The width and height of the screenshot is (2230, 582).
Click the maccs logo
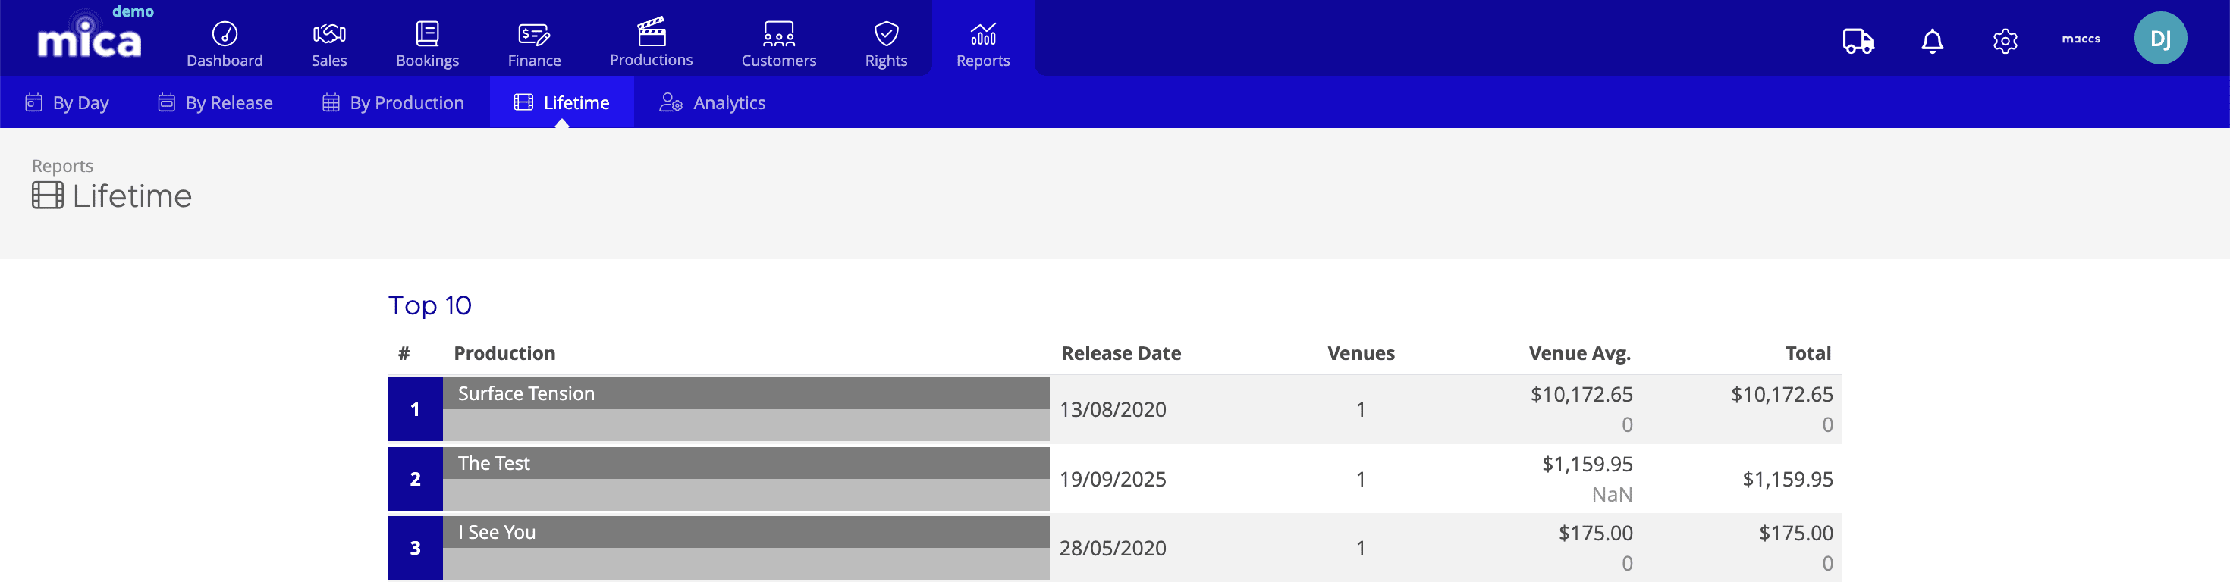pos(2081,39)
